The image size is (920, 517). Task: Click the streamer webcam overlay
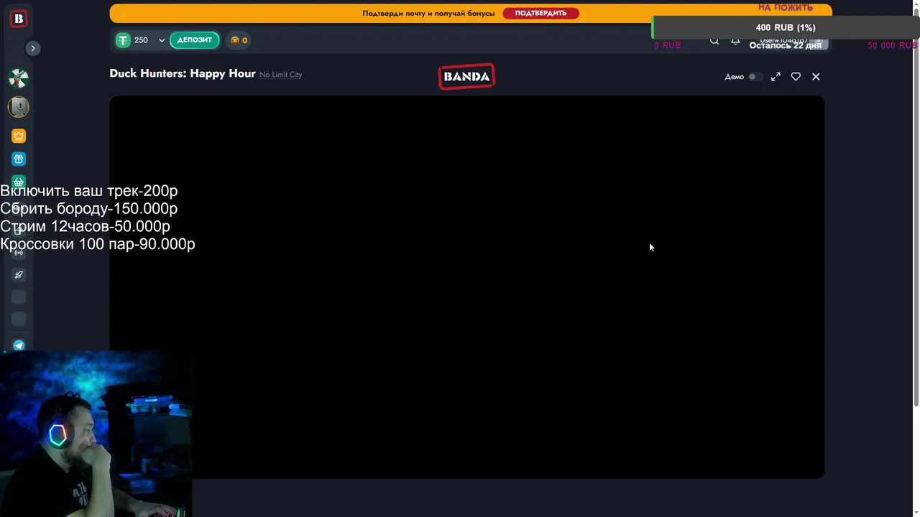tap(96, 434)
